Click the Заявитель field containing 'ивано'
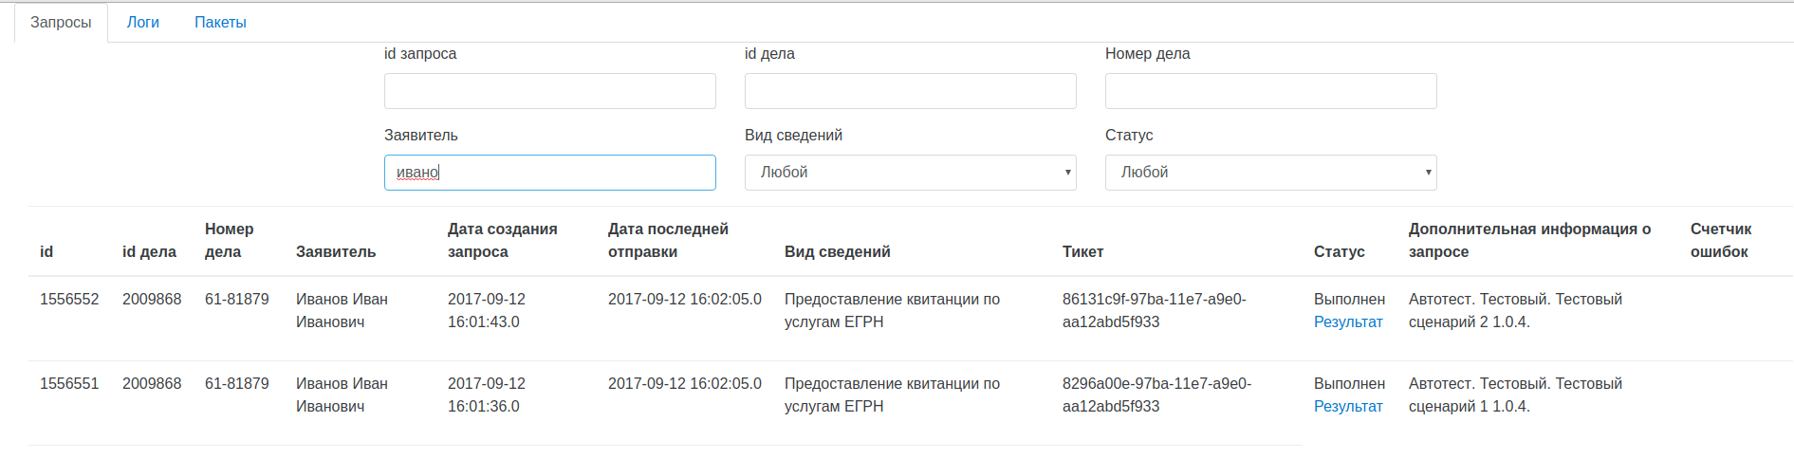Image resolution: width=1794 pixels, height=459 pixels. [x=549, y=173]
